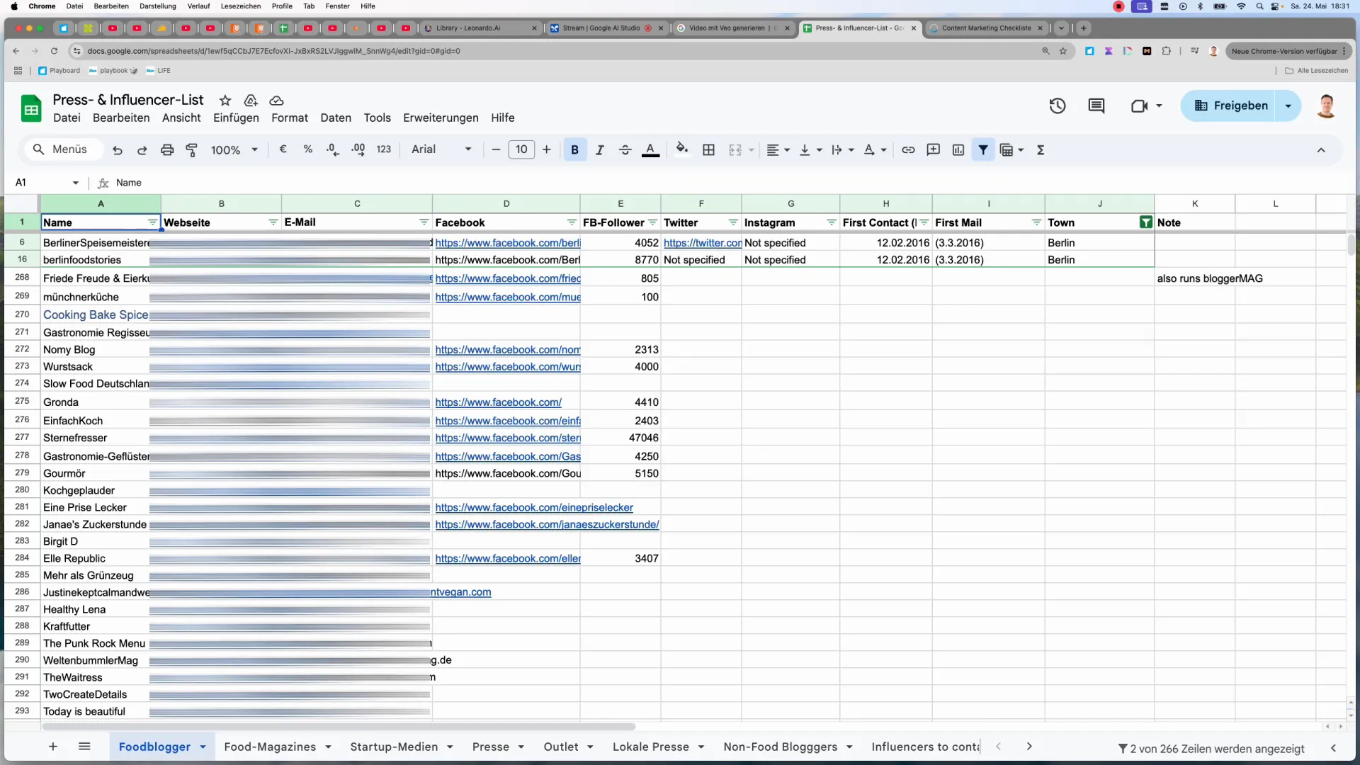This screenshot has height=765, width=1360.
Task: Open FB-Follower column filter button
Action: 652,222
